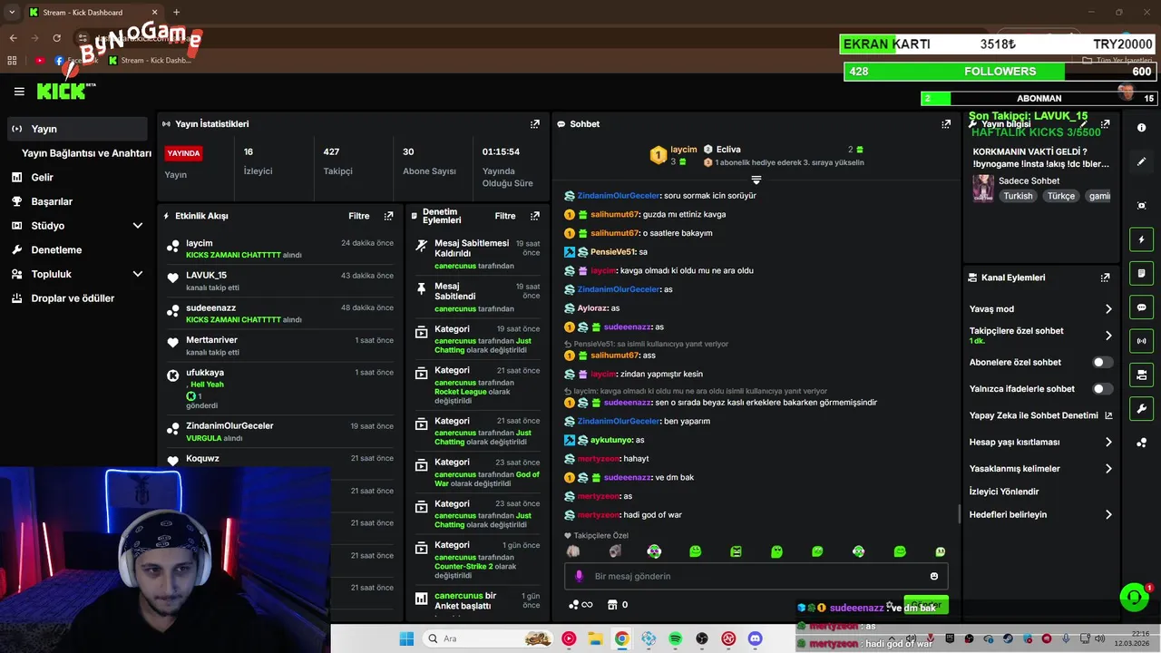
Task: Pop out the Denetim Eylemleri panel
Action: pos(534,216)
